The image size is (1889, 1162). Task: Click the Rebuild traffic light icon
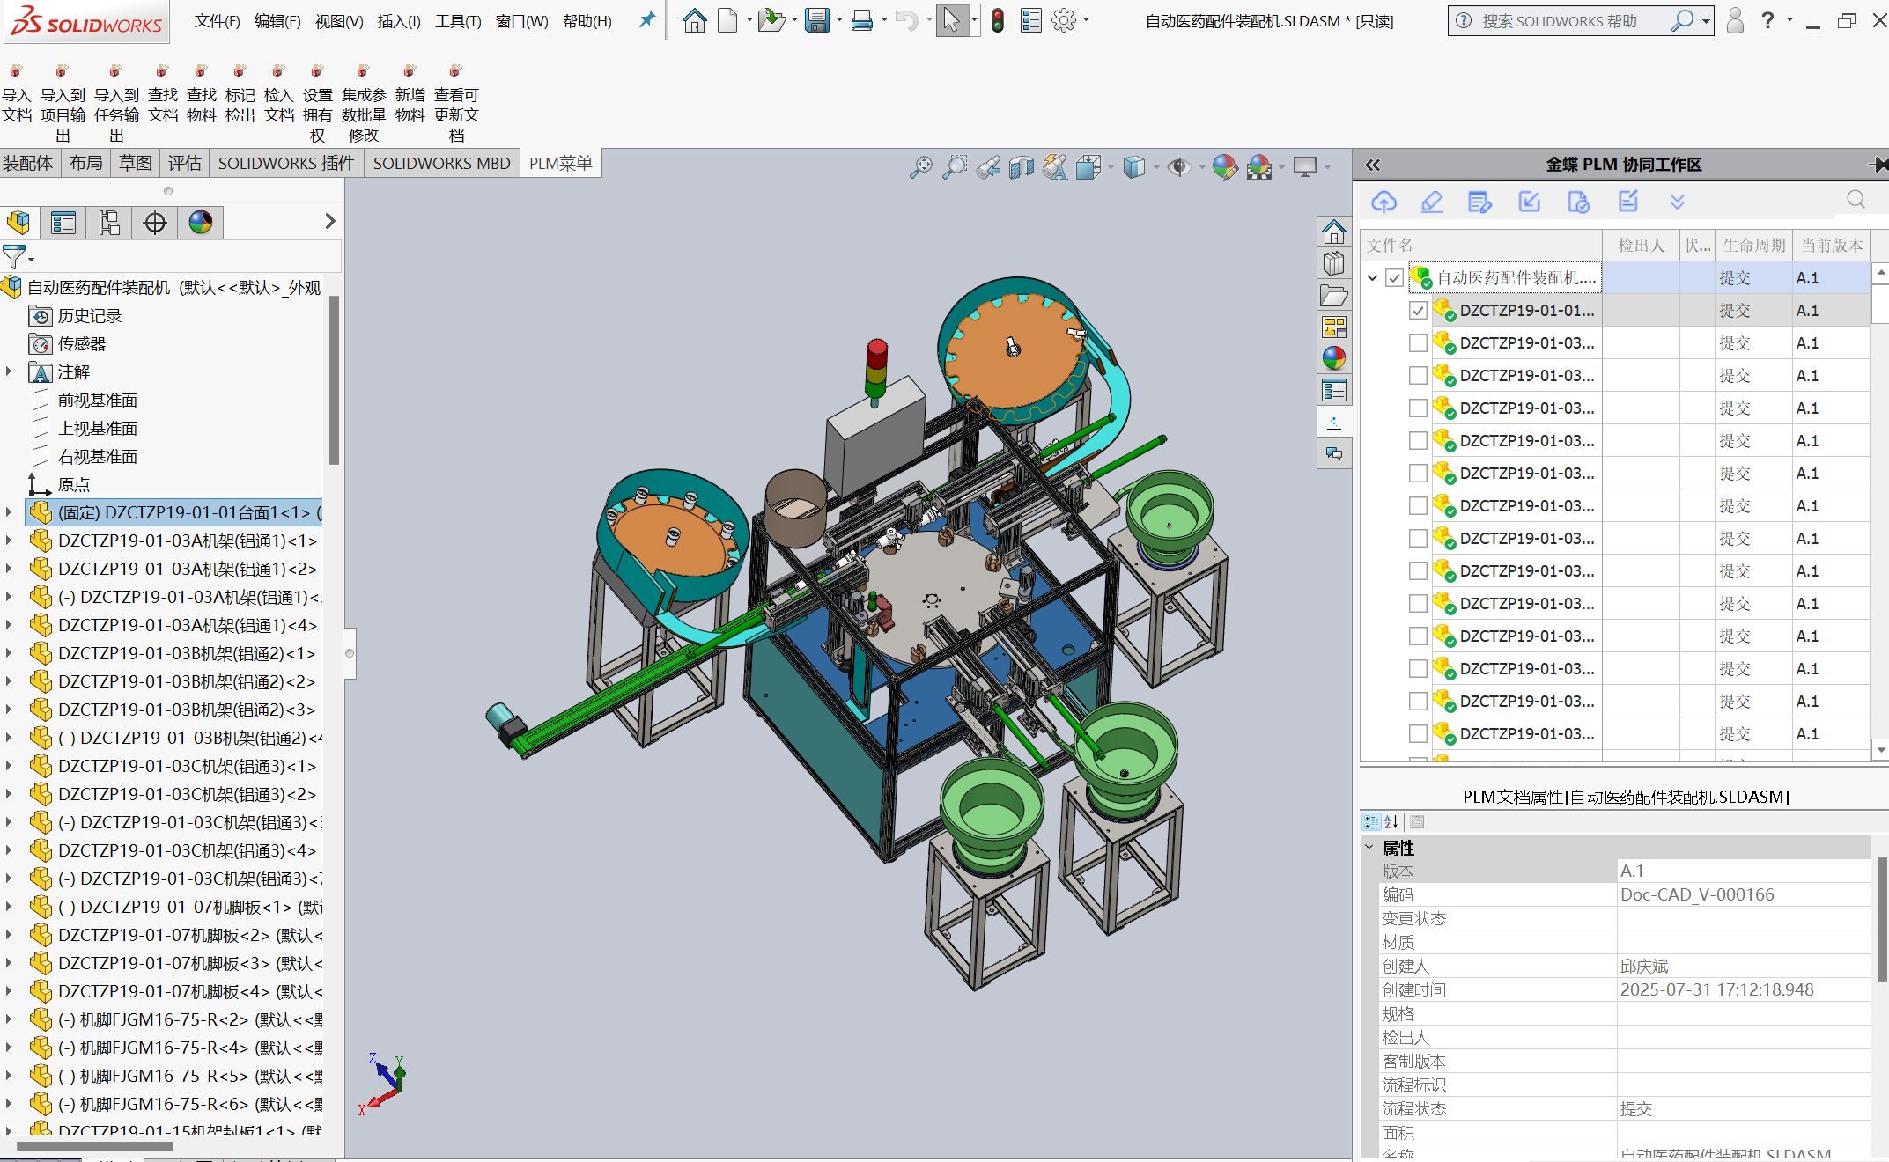997,20
